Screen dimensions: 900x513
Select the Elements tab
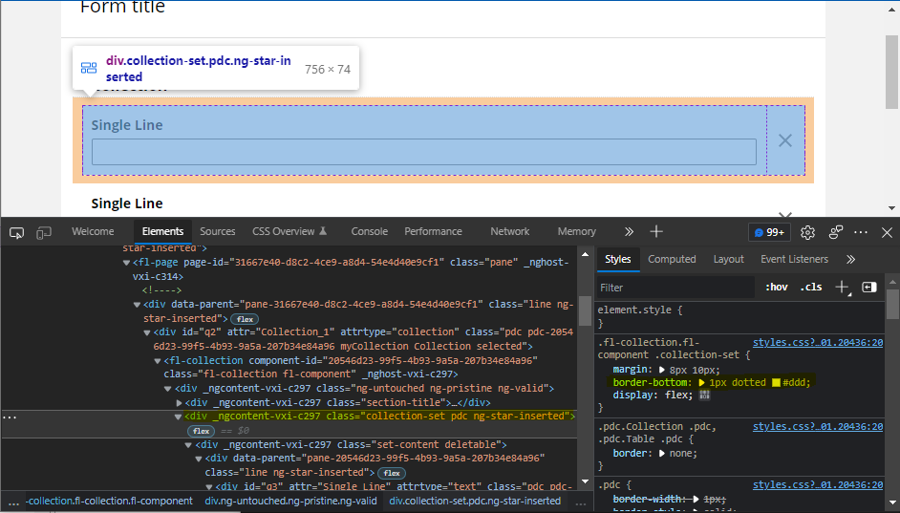click(162, 232)
